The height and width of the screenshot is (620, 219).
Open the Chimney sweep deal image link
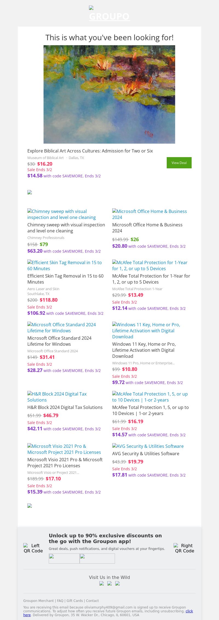62,214
